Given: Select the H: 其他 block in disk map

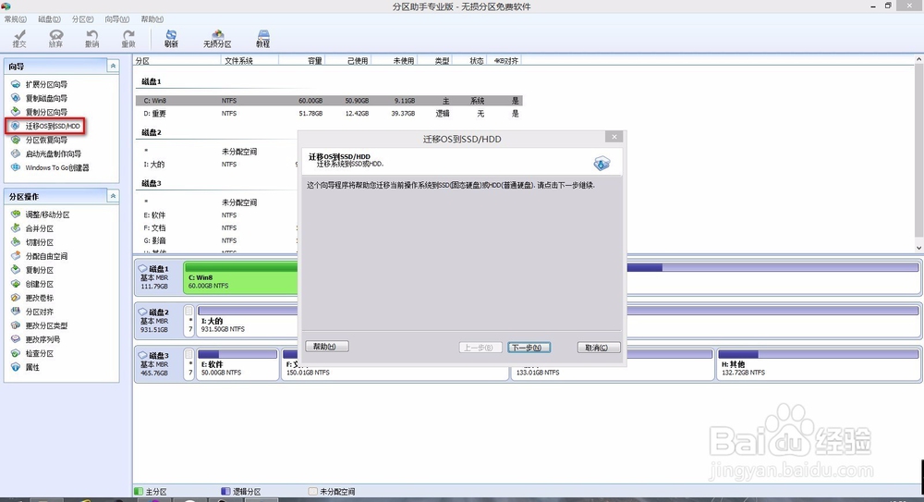Looking at the screenshot, I should pyautogui.click(x=818, y=364).
